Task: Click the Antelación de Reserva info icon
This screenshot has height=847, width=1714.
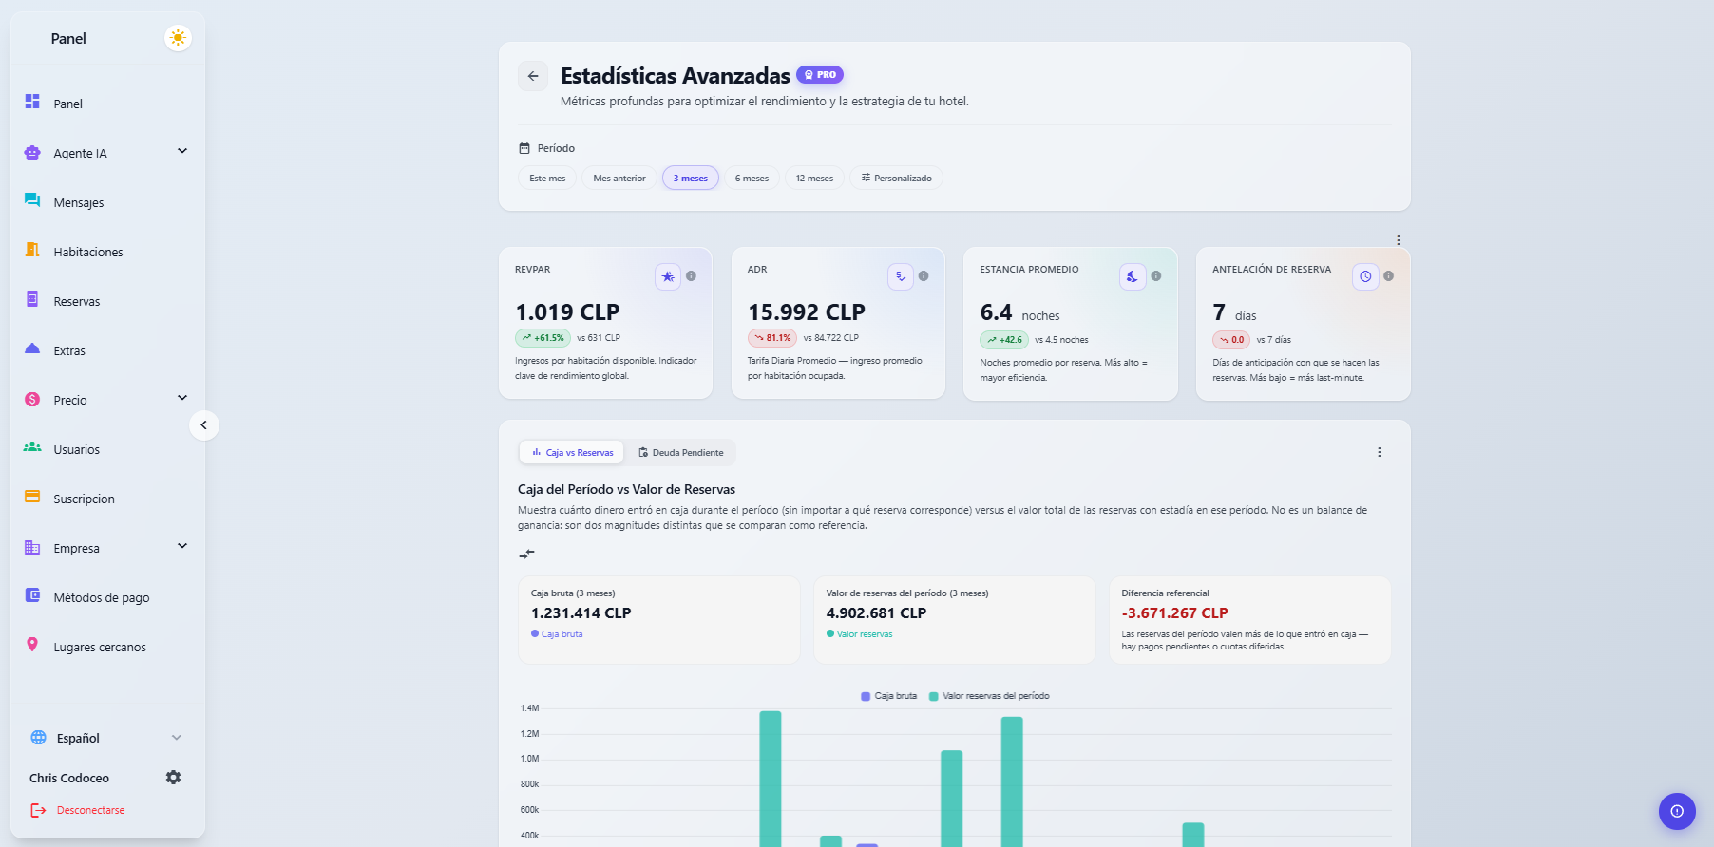Action: click(1388, 276)
